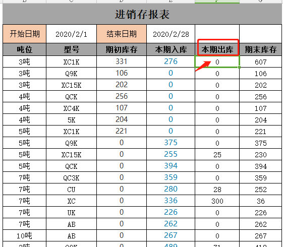The width and height of the screenshot is (283, 247).
Task: Click the model cell 5K
Action: tap(71, 119)
